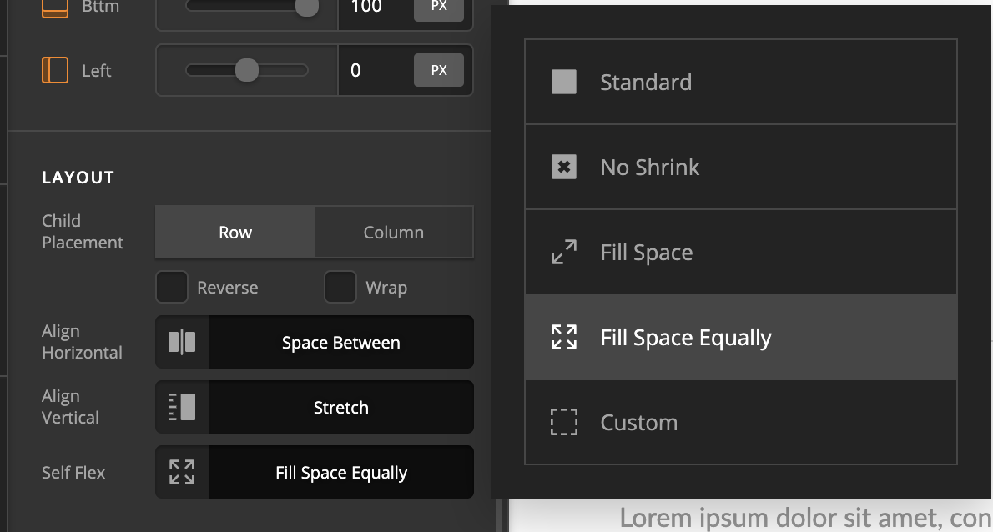Toggle Row child placement off
The image size is (993, 532).
tap(234, 232)
